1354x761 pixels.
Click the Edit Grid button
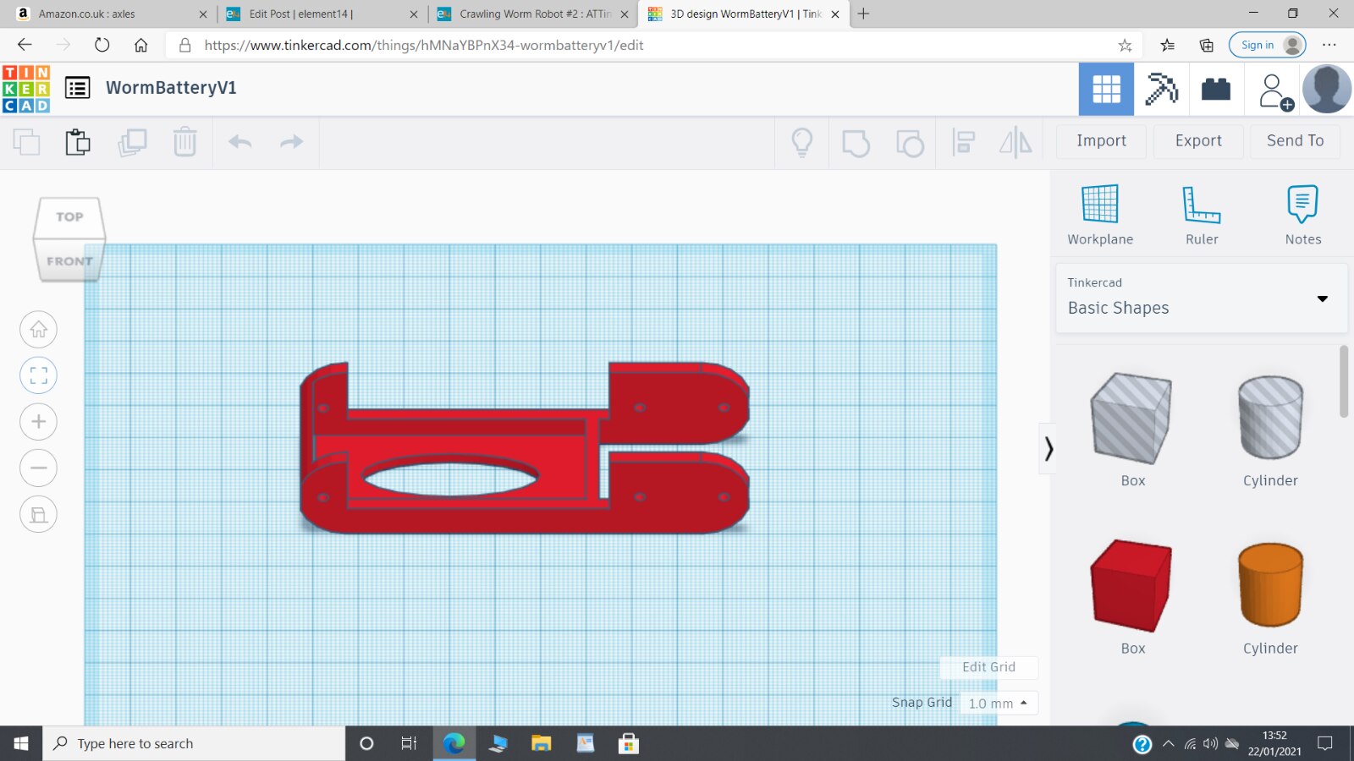[x=988, y=667]
